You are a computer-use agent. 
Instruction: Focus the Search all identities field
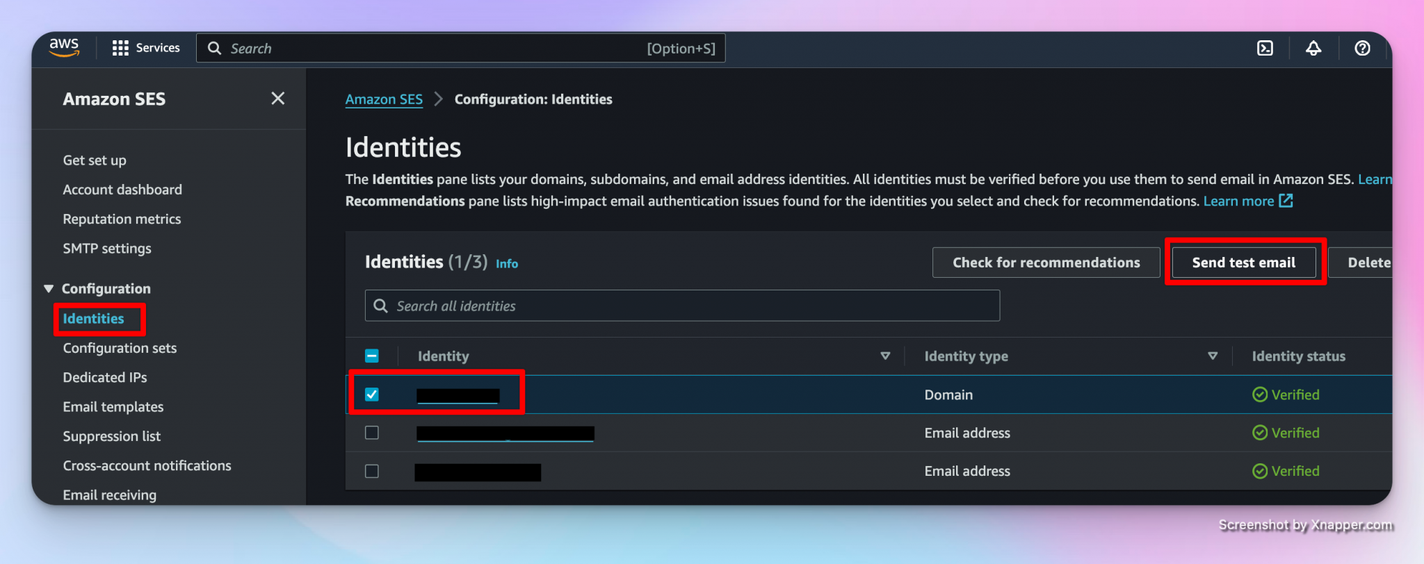click(681, 306)
